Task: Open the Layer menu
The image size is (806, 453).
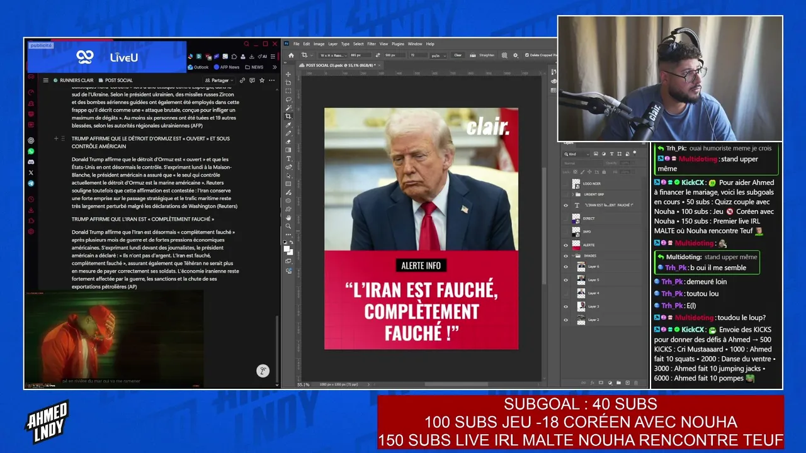Action: pyautogui.click(x=332, y=44)
